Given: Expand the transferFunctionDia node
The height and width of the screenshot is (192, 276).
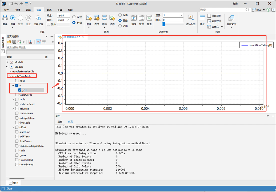Looking at the screenshot, I should point(10,71).
